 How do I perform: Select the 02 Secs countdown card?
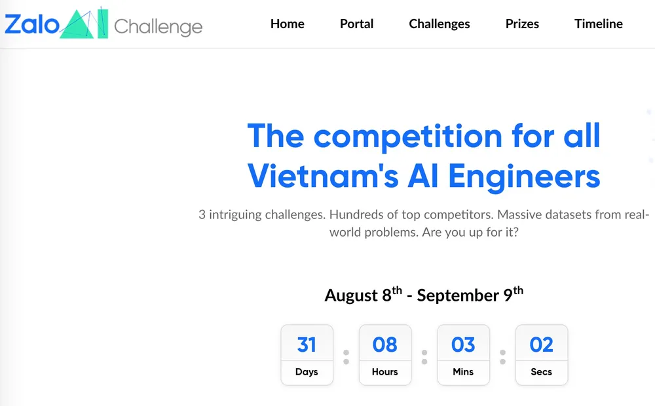(542, 355)
